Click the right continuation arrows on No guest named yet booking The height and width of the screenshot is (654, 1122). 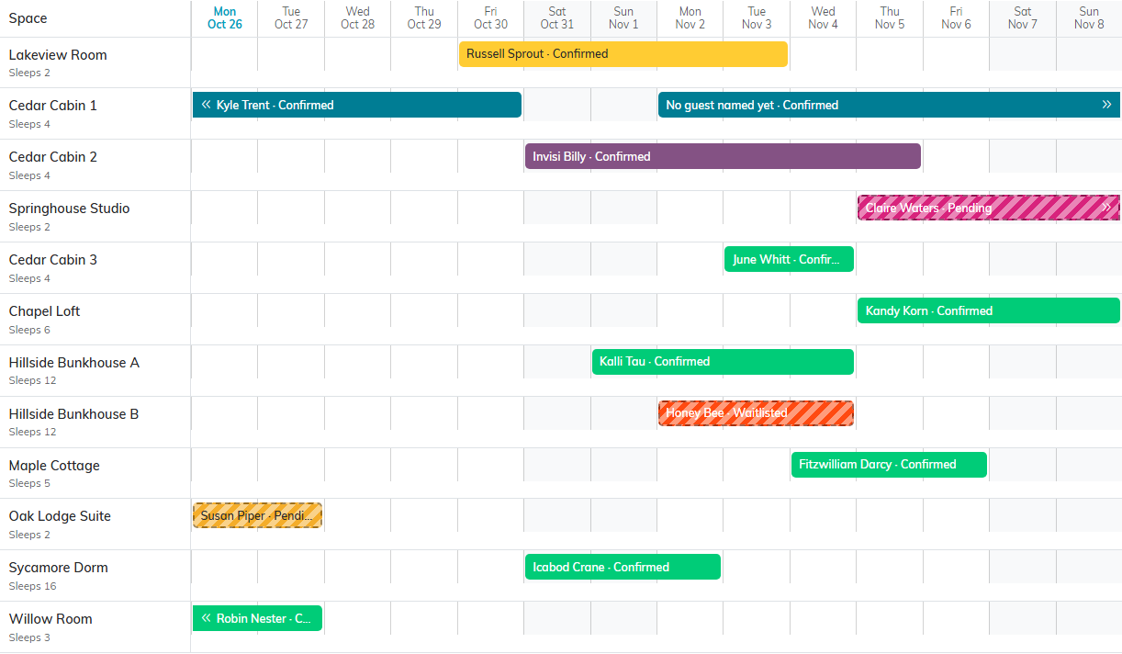point(1106,105)
